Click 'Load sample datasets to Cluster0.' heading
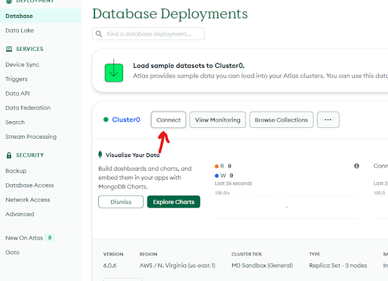Screen dimensions: 388x281 (189, 66)
